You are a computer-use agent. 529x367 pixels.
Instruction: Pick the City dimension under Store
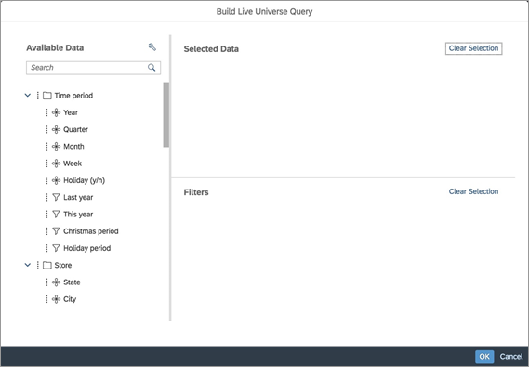(70, 299)
